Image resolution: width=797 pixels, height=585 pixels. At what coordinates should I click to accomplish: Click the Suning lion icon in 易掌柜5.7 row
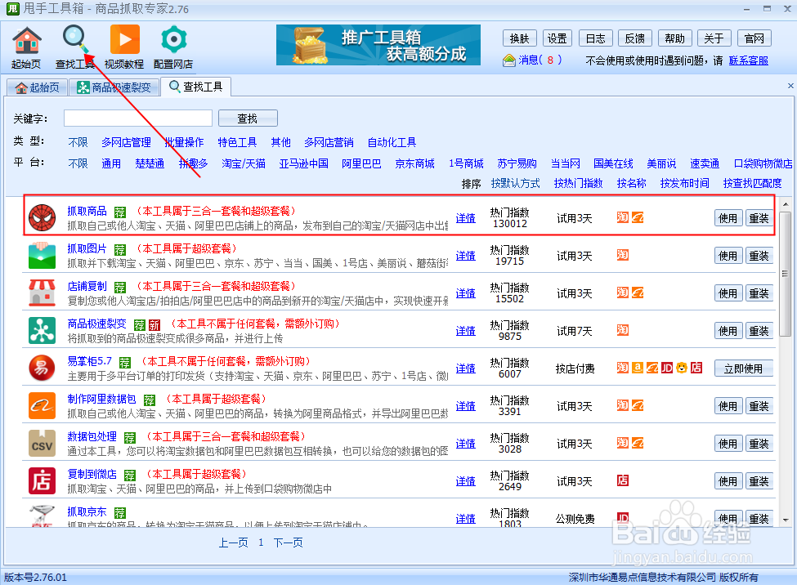click(682, 368)
